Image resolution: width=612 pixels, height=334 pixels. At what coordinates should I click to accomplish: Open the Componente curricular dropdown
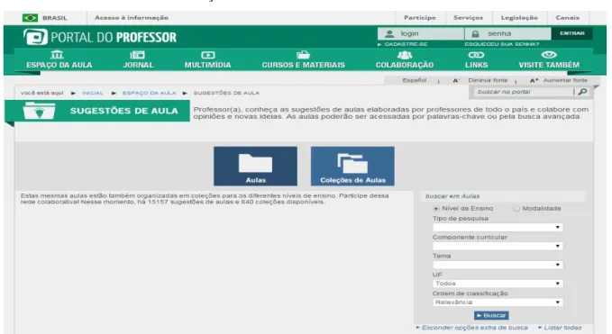point(498,246)
